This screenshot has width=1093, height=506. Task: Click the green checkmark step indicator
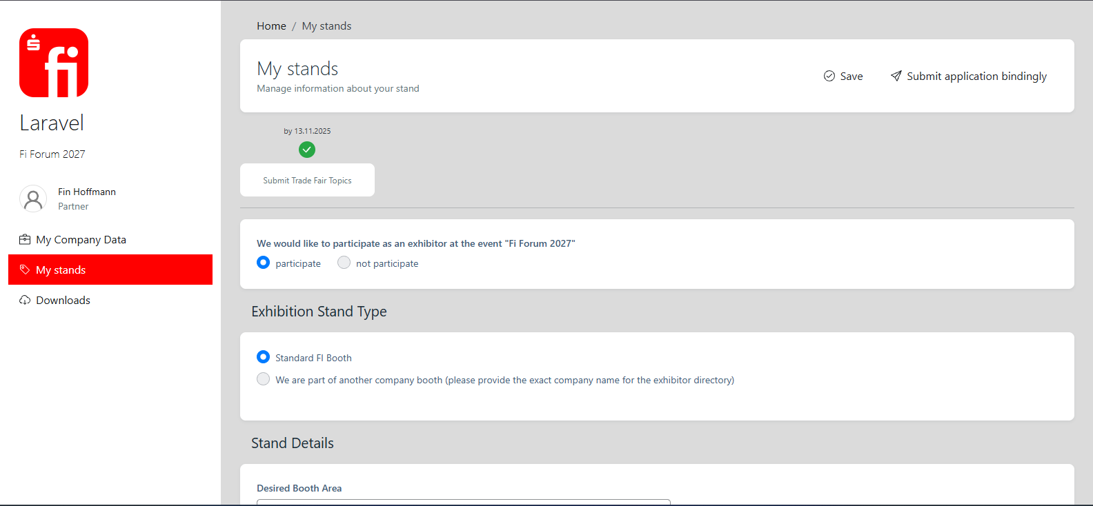tap(307, 150)
